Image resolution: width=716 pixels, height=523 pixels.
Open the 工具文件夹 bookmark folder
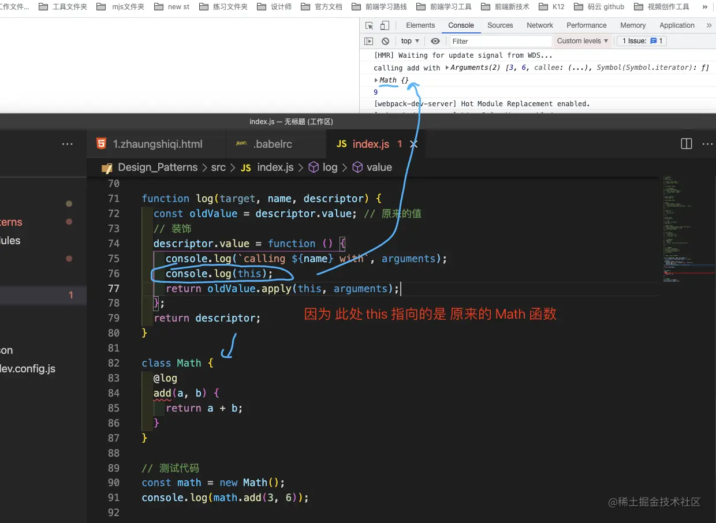pos(63,7)
